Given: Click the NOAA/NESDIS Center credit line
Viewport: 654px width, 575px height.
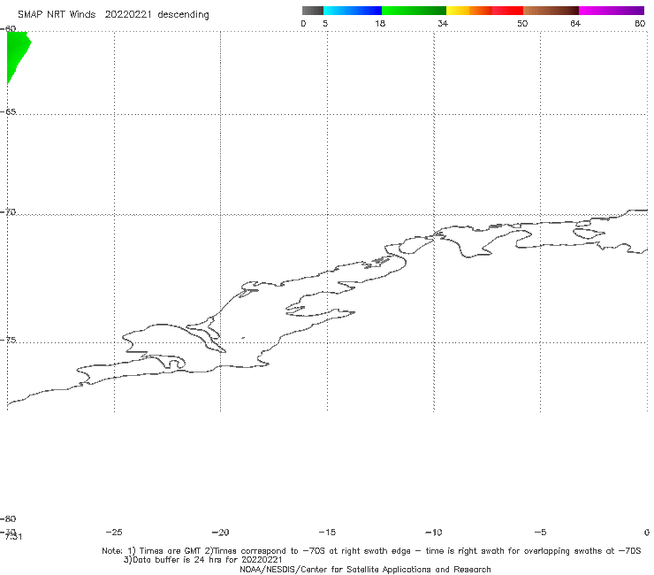Looking at the screenshot, I should (365, 570).
